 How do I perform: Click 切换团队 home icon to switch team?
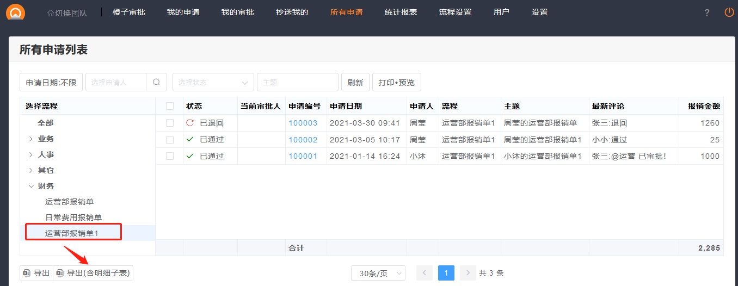click(x=51, y=13)
